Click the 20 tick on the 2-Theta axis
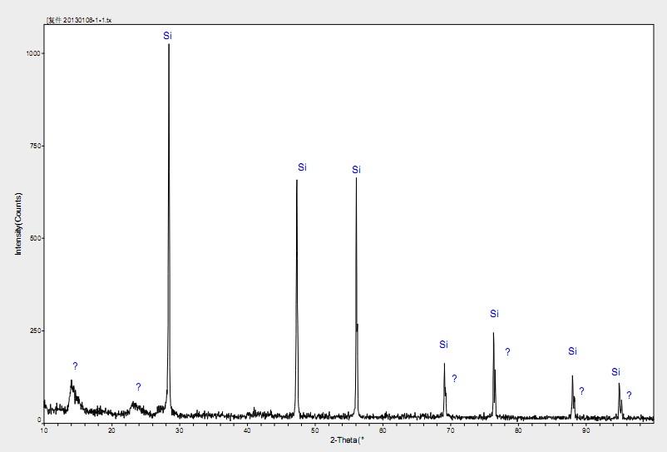The image size is (667, 452). [112, 430]
